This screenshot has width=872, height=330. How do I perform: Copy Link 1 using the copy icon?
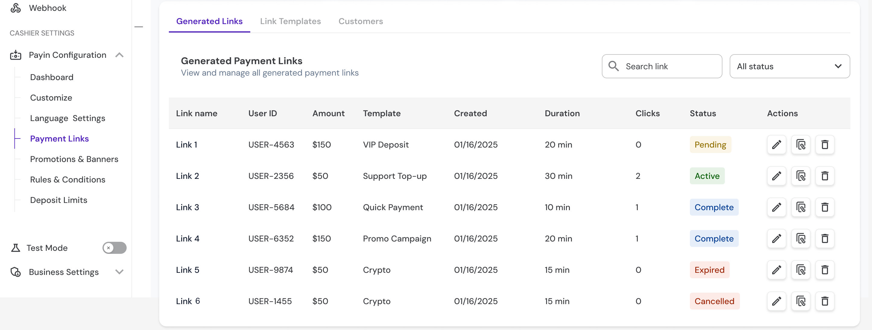coord(801,145)
